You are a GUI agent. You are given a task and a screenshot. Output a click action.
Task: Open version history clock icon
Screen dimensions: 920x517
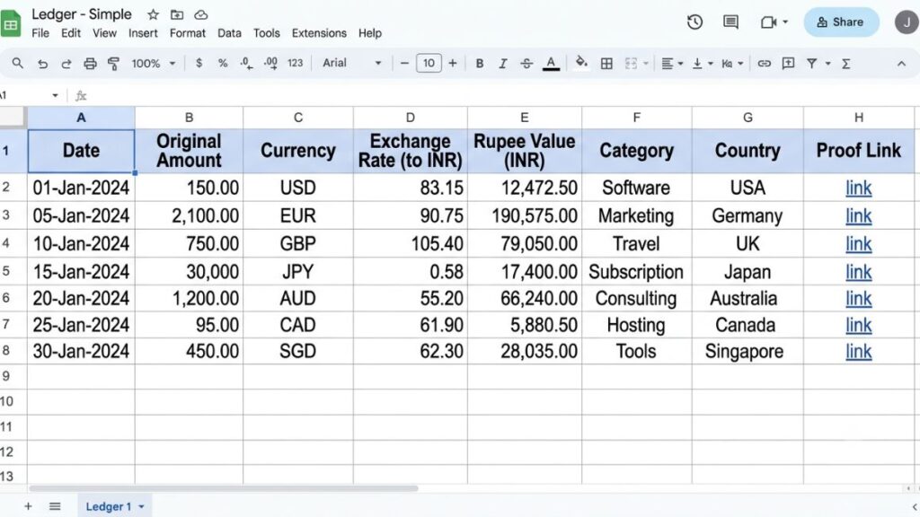(694, 22)
